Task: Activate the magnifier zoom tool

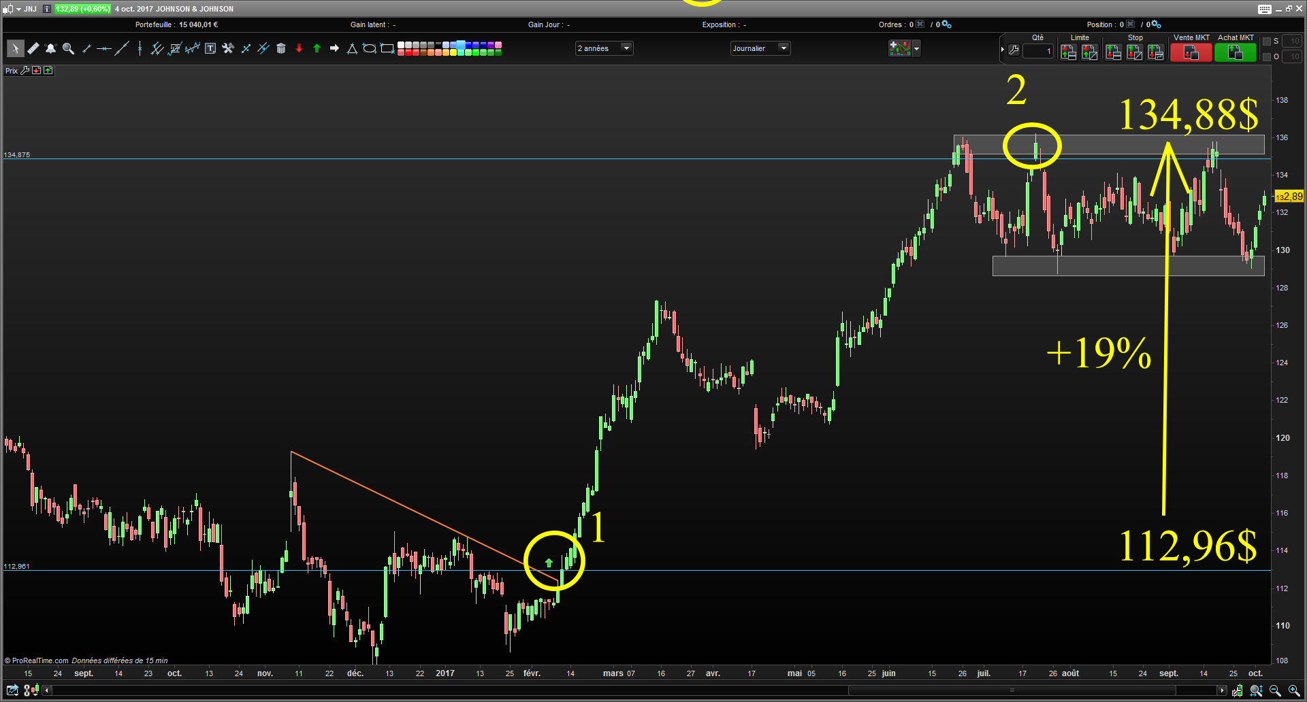Action: point(68,48)
